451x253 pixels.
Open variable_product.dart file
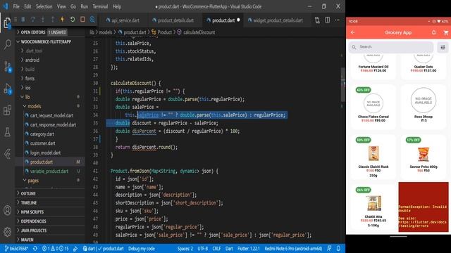click(49, 171)
